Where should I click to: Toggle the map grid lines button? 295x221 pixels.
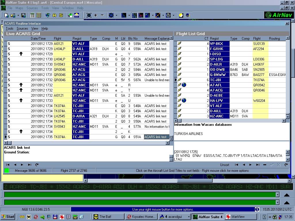(134, 15)
